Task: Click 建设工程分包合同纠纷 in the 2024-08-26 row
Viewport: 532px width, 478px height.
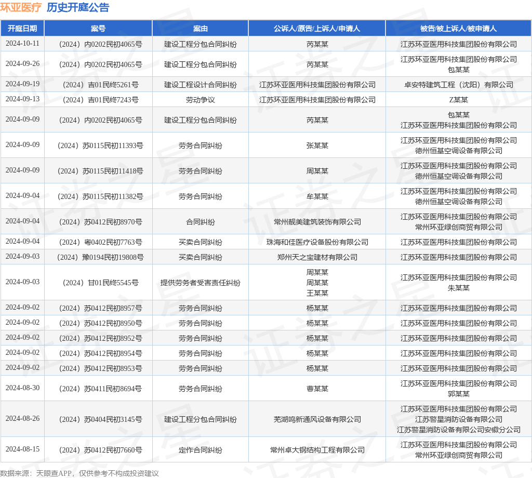Action: 200,419
